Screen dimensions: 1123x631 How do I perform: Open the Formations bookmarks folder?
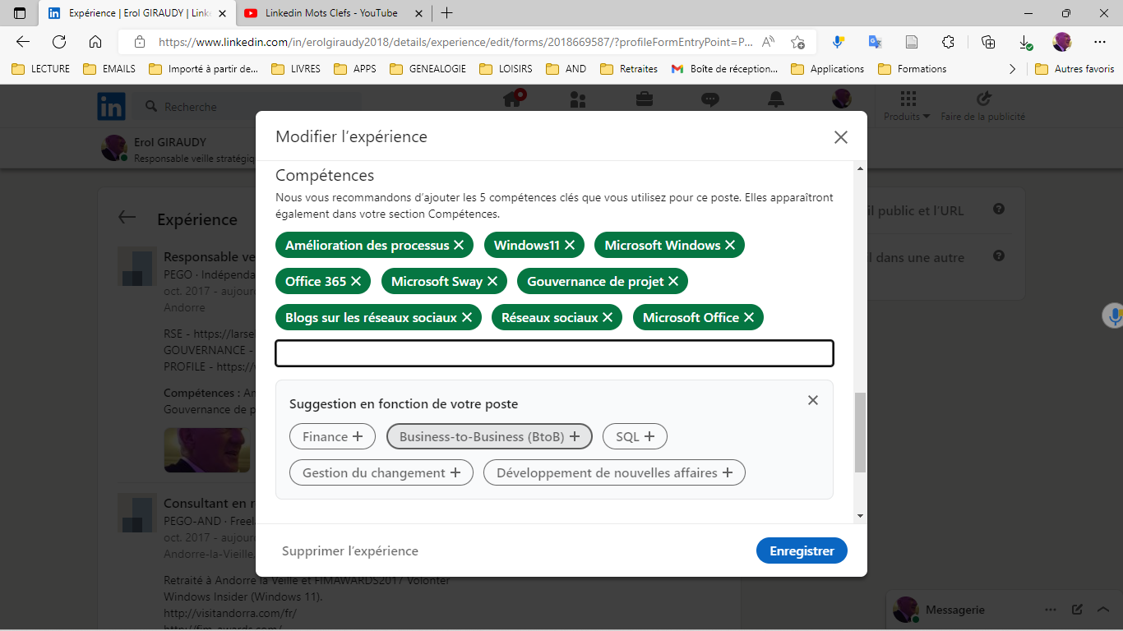(x=913, y=69)
